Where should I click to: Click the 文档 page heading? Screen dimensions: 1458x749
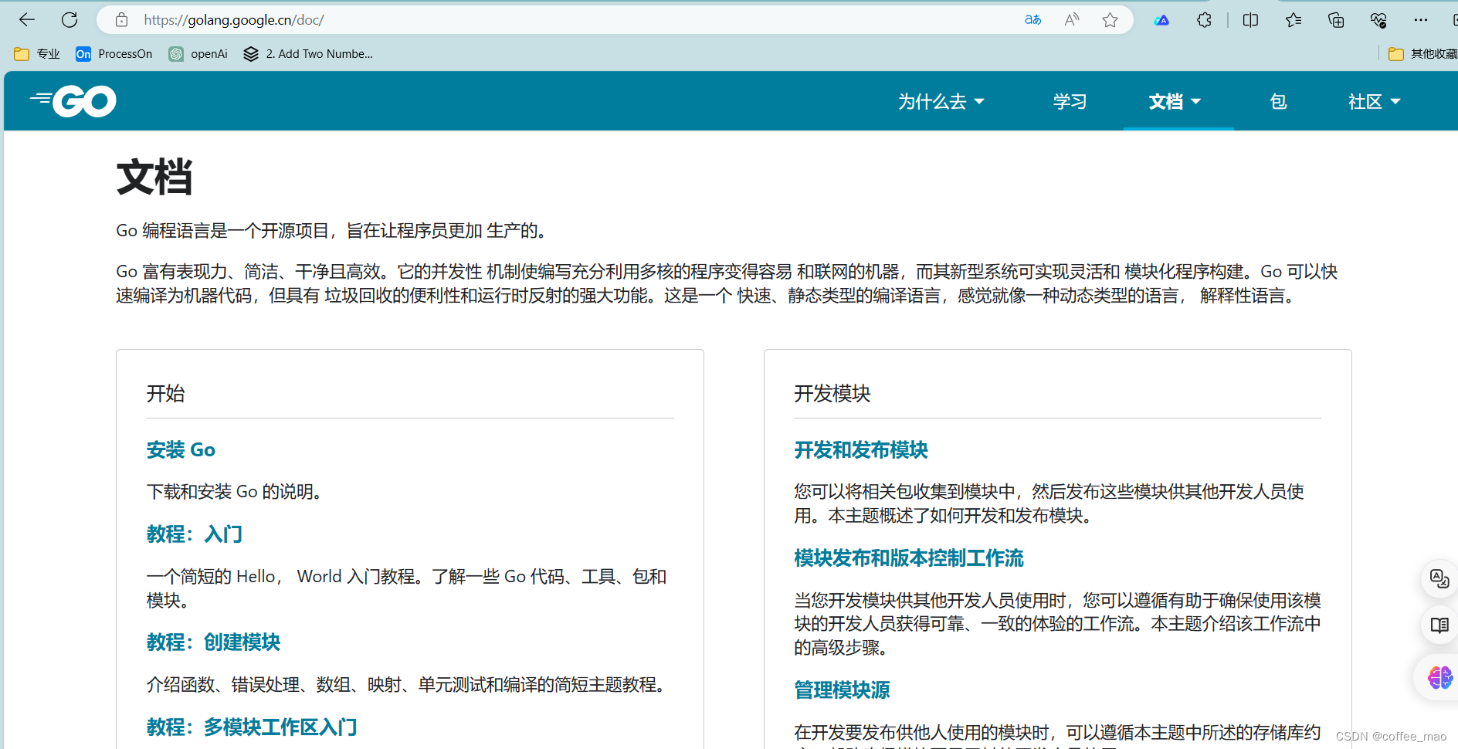tap(154, 177)
